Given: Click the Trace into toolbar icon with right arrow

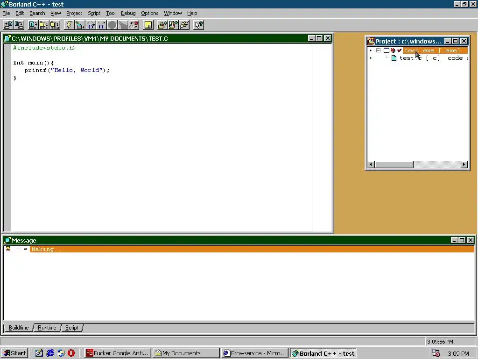Looking at the screenshot, I should pos(101,25).
